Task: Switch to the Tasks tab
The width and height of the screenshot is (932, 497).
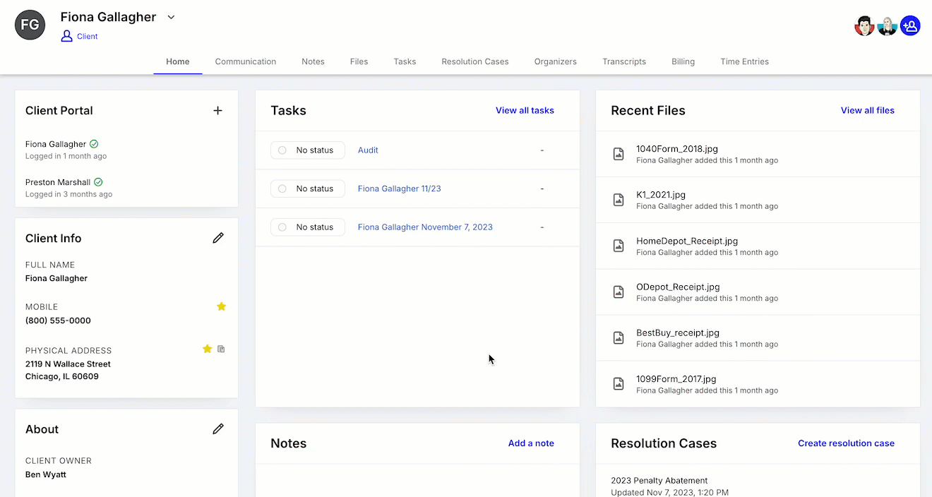Action: 405,61
